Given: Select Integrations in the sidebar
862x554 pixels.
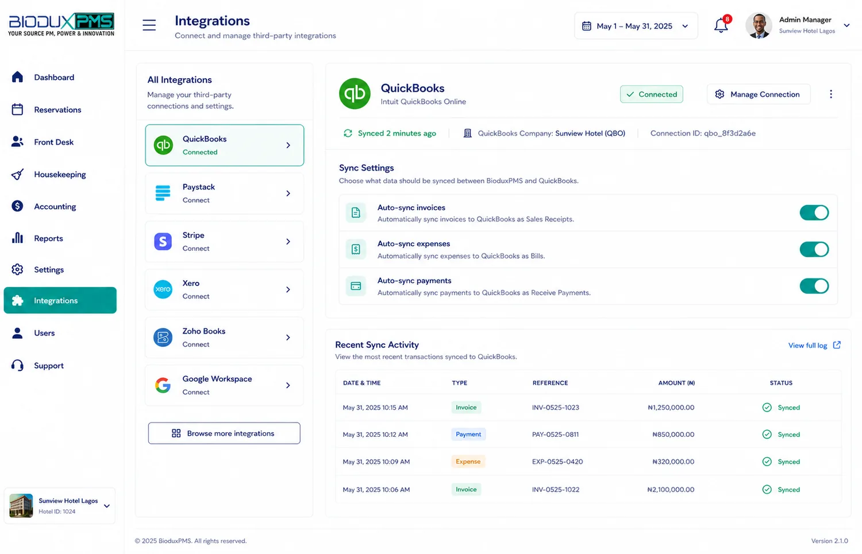Looking at the screenshot, I should tap(60, 300).
